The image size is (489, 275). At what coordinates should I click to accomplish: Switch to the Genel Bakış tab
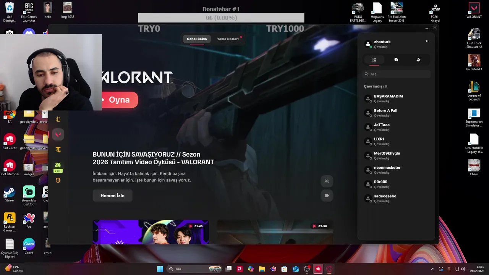[197, 39]
